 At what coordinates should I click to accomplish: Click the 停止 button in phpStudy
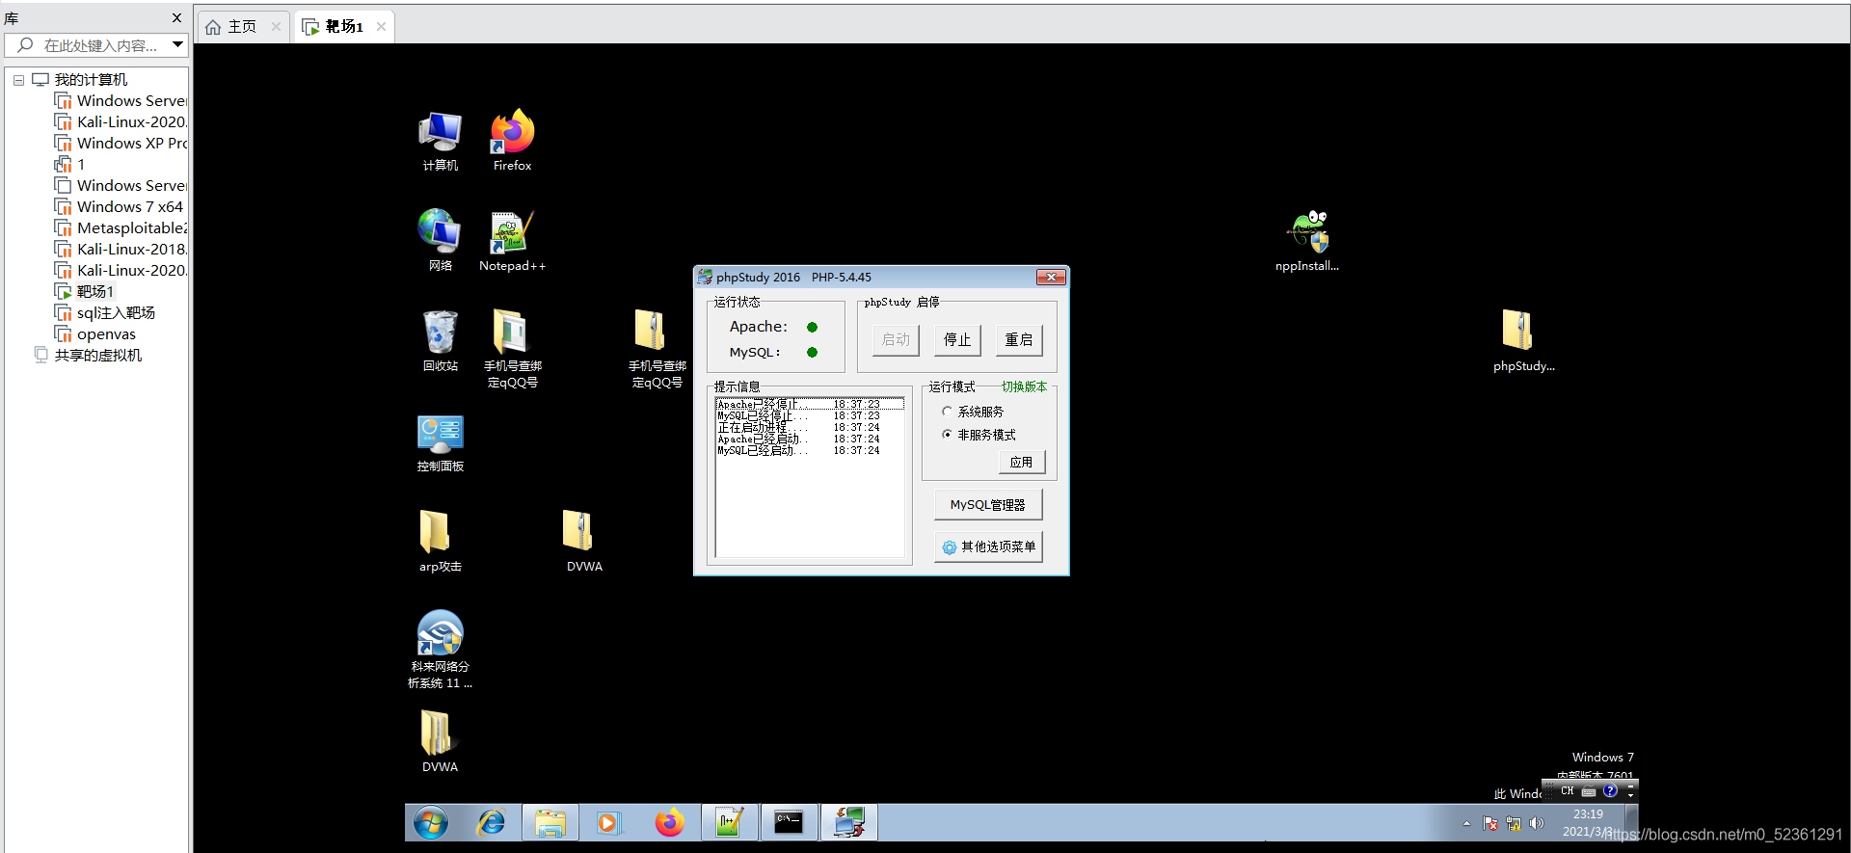(x=957, y=340)
